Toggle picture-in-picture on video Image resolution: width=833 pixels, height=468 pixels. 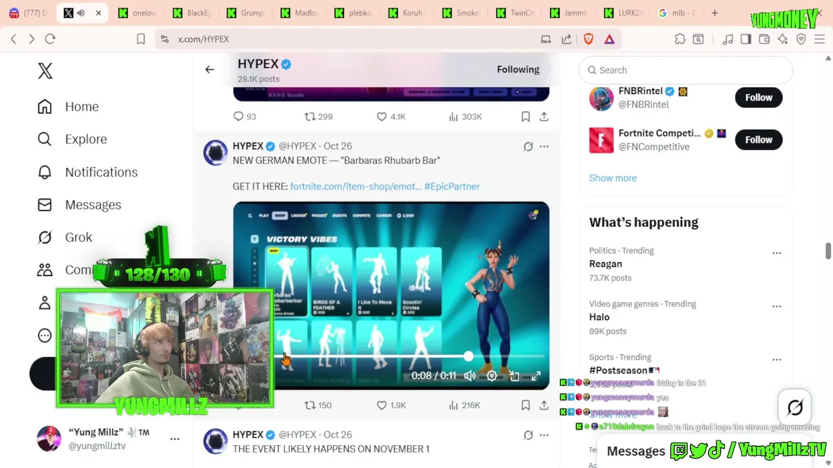(514, 376)
